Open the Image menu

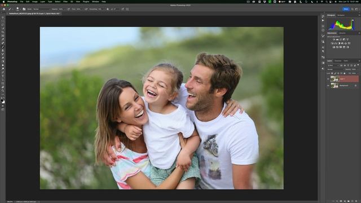coord(35,2)
